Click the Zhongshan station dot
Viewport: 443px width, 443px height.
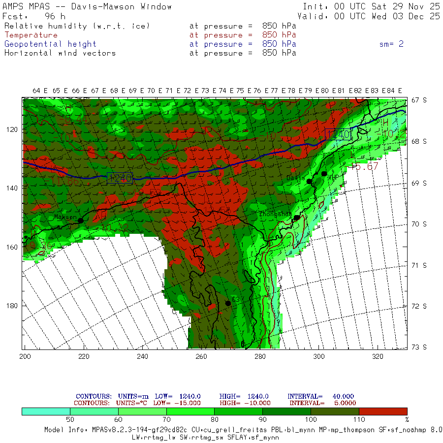click(x=297, y=218)
